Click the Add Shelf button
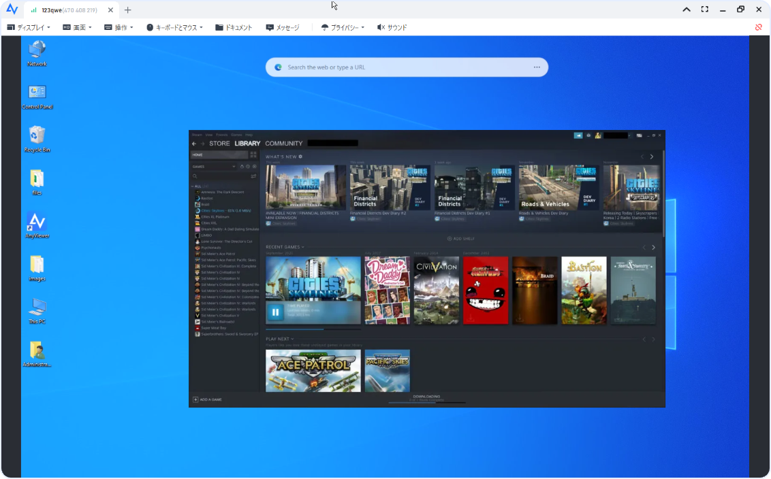This screenshot has height=479, width=771. tap(460, 239)
